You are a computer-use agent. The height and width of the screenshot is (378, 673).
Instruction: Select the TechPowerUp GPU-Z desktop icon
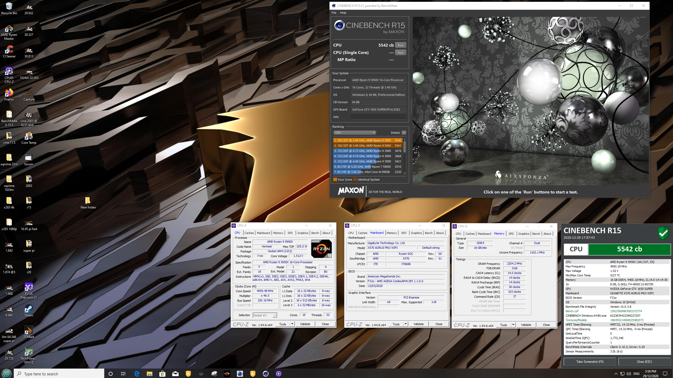(29, 356)
